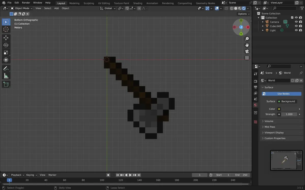The height and width of the screenshot is (190, 305).
Task: Open the Render properties tab
Action: 255,81
